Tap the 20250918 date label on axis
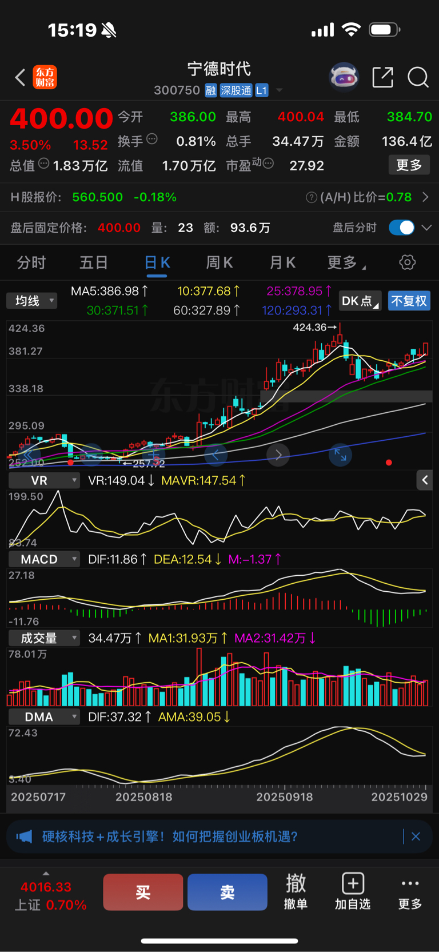 [284, 797]
